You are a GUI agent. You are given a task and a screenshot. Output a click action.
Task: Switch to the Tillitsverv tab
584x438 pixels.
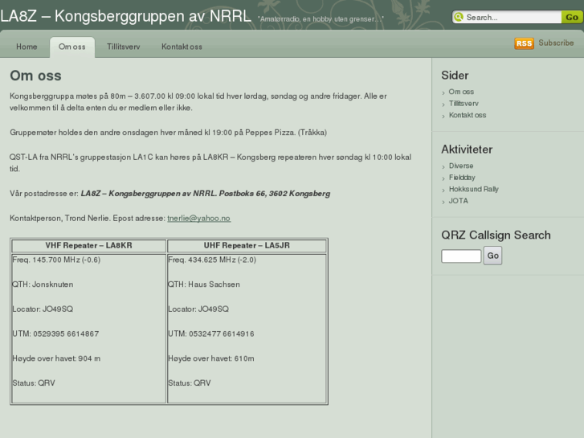click(123, 47)
